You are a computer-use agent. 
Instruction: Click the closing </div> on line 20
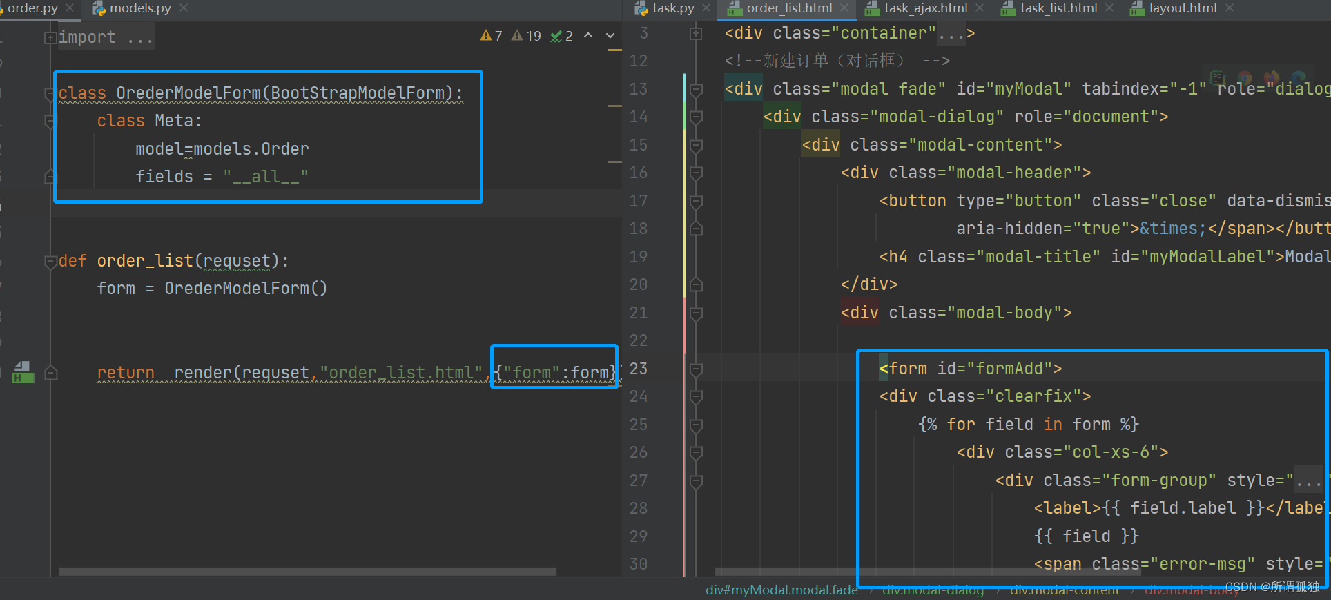(868, 284)
